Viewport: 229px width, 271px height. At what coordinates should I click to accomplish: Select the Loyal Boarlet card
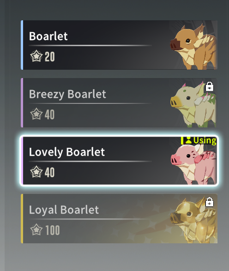119,218
